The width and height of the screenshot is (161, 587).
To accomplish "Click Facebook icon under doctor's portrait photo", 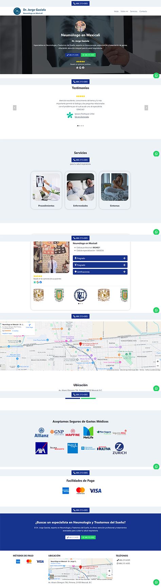I will [x=41, y=282].
